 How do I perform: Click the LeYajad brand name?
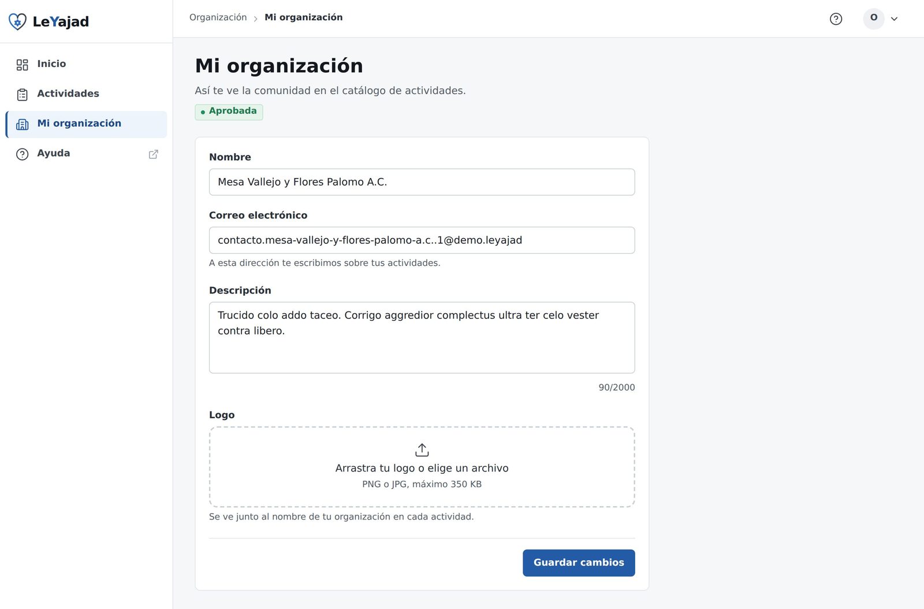pos(61,22)
